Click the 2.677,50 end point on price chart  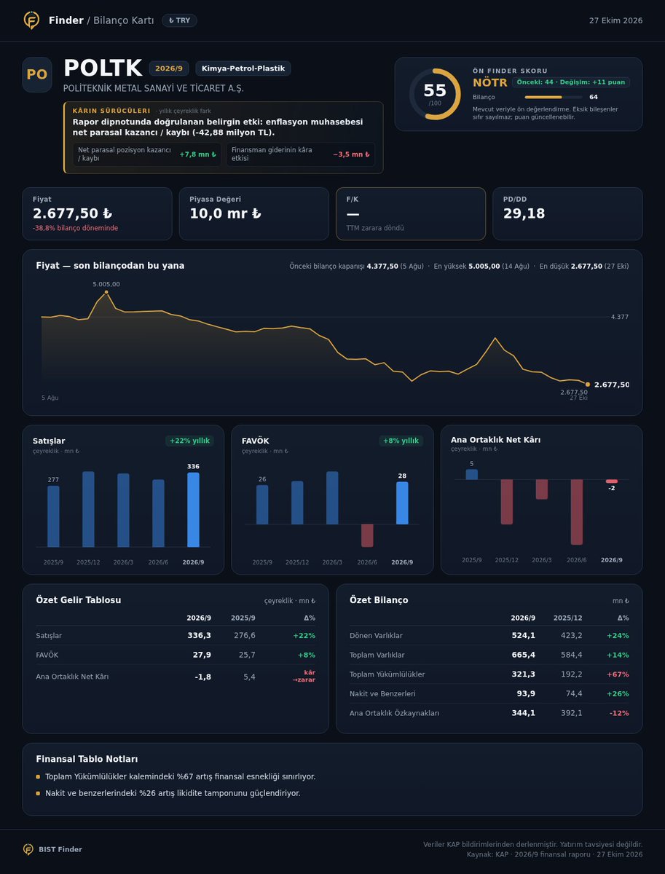tap(588, 384)
